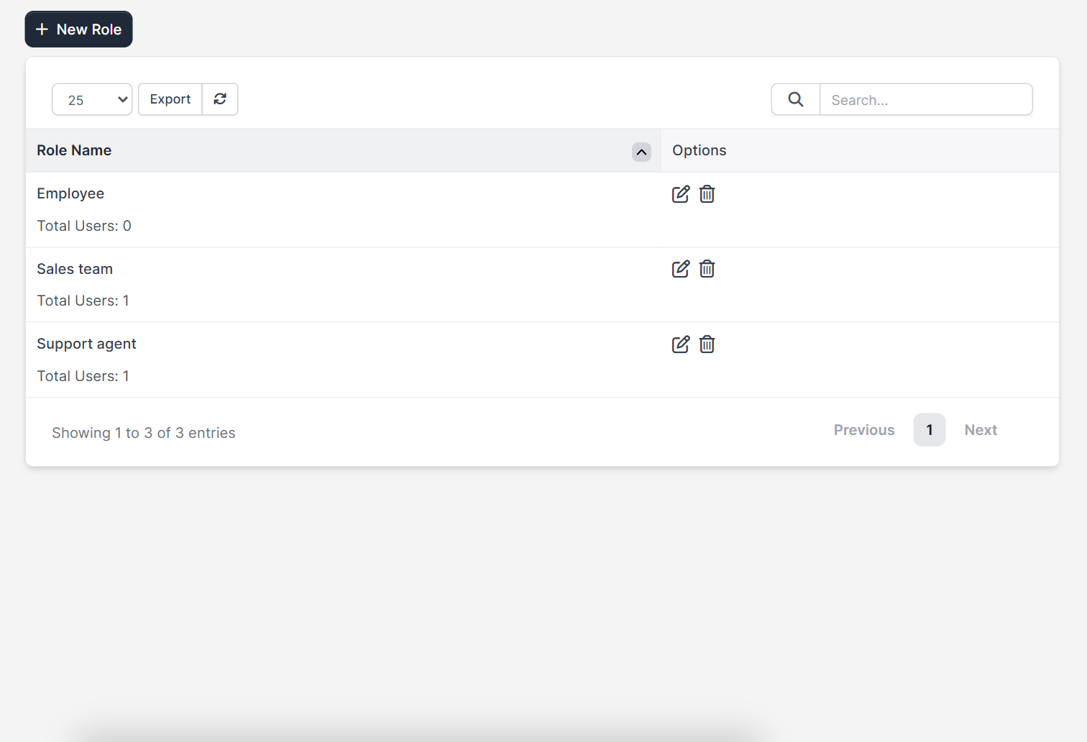The height and width of the screenshot is (742, 1087).
Task: Go to the Previous page
Action: (864, 430)
